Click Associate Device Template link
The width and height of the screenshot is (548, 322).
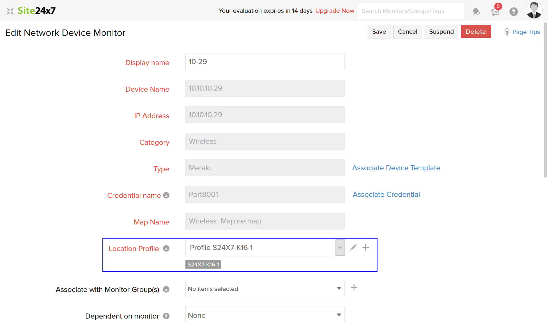(x=396, y=168)
